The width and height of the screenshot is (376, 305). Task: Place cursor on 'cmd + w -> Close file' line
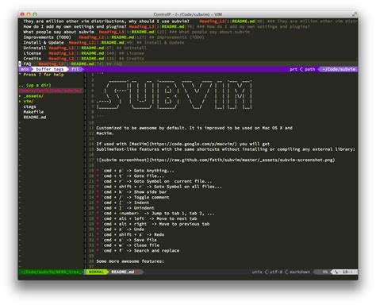coord(128,245)
